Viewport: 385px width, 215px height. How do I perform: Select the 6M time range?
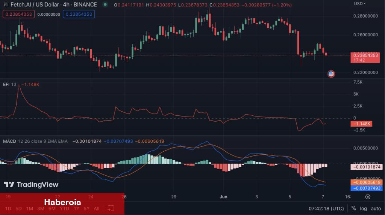point(52,209)
